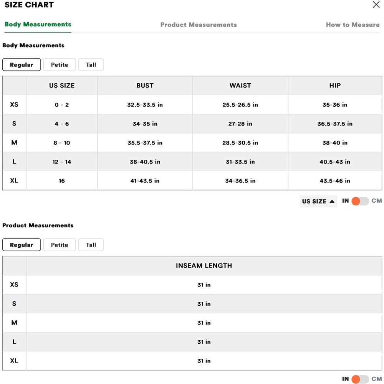This screenshot has height=384, width=384.
Task: Toggle IN/CM switch under the product measurements table
Action: tap(360, 379)
